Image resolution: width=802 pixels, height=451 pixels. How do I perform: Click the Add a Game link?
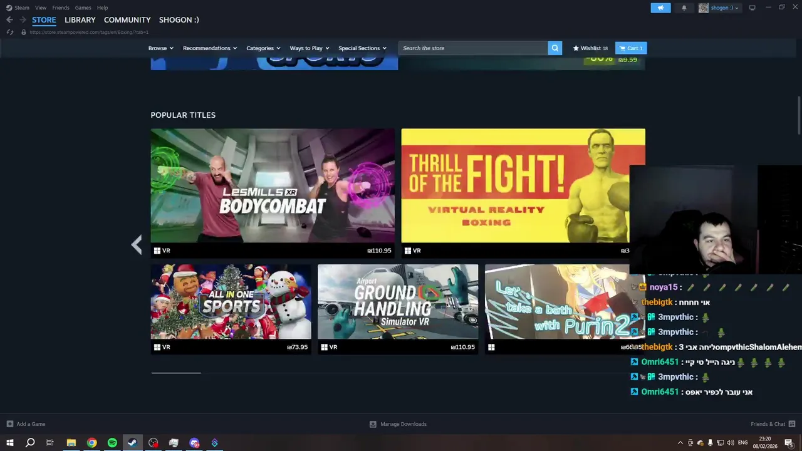31,424
